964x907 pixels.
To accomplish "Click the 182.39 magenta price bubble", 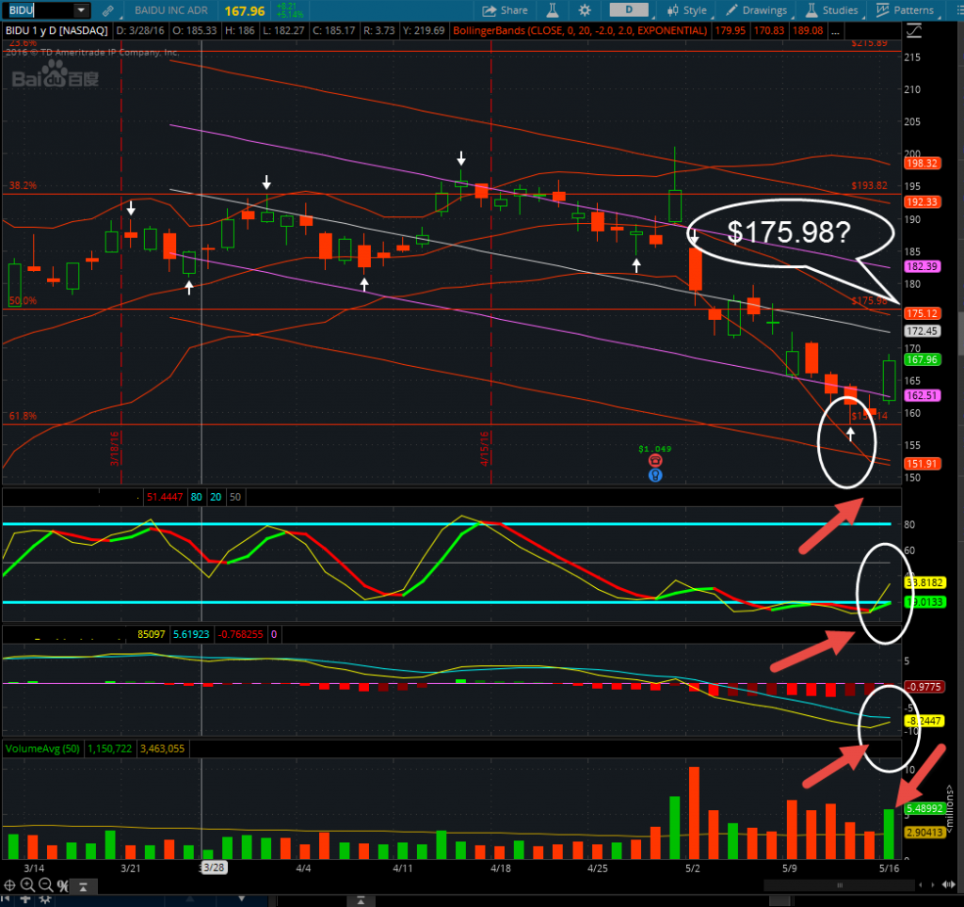I will tap(923, 266).
